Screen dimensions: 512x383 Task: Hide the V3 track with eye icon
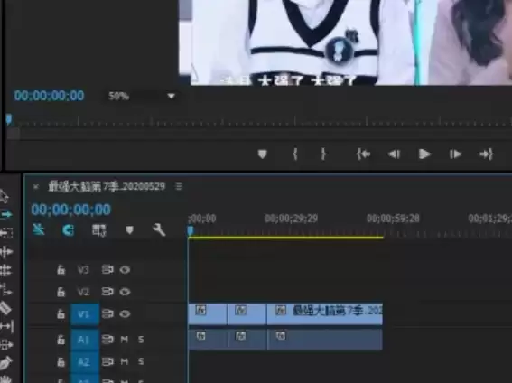[125, 270]
